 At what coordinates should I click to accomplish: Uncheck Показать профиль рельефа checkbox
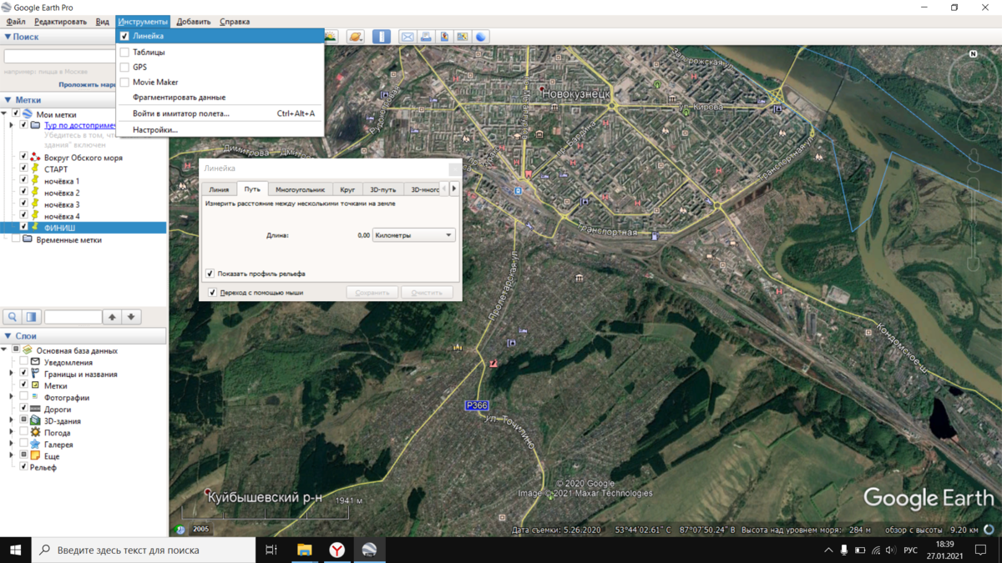pos(210,274)
